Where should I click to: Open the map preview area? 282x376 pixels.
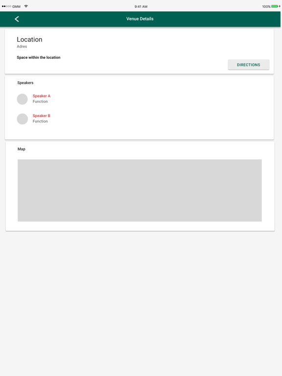point(140,190)
